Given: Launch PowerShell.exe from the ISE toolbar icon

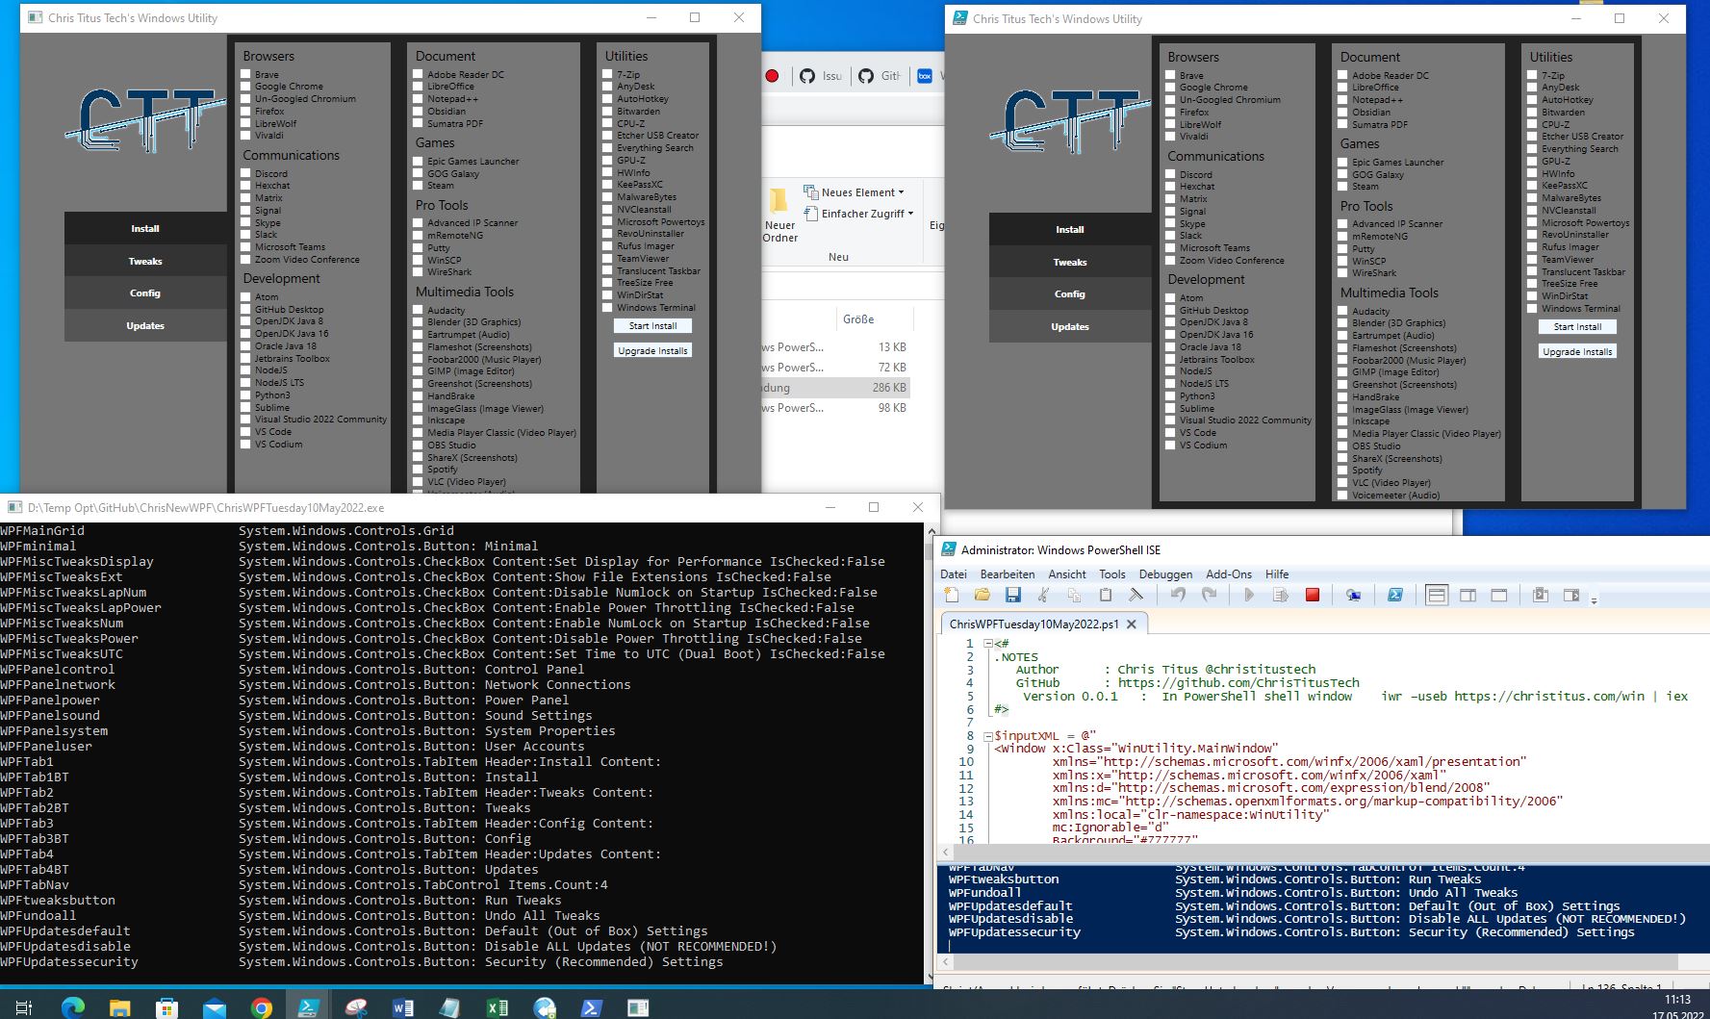Looking at the screenshot, I should point(1394,596).
